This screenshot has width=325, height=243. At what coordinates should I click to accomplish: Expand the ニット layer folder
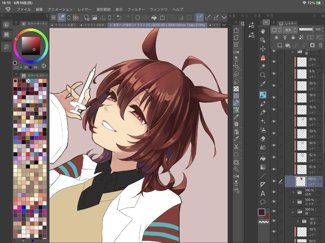coord(293,202)
